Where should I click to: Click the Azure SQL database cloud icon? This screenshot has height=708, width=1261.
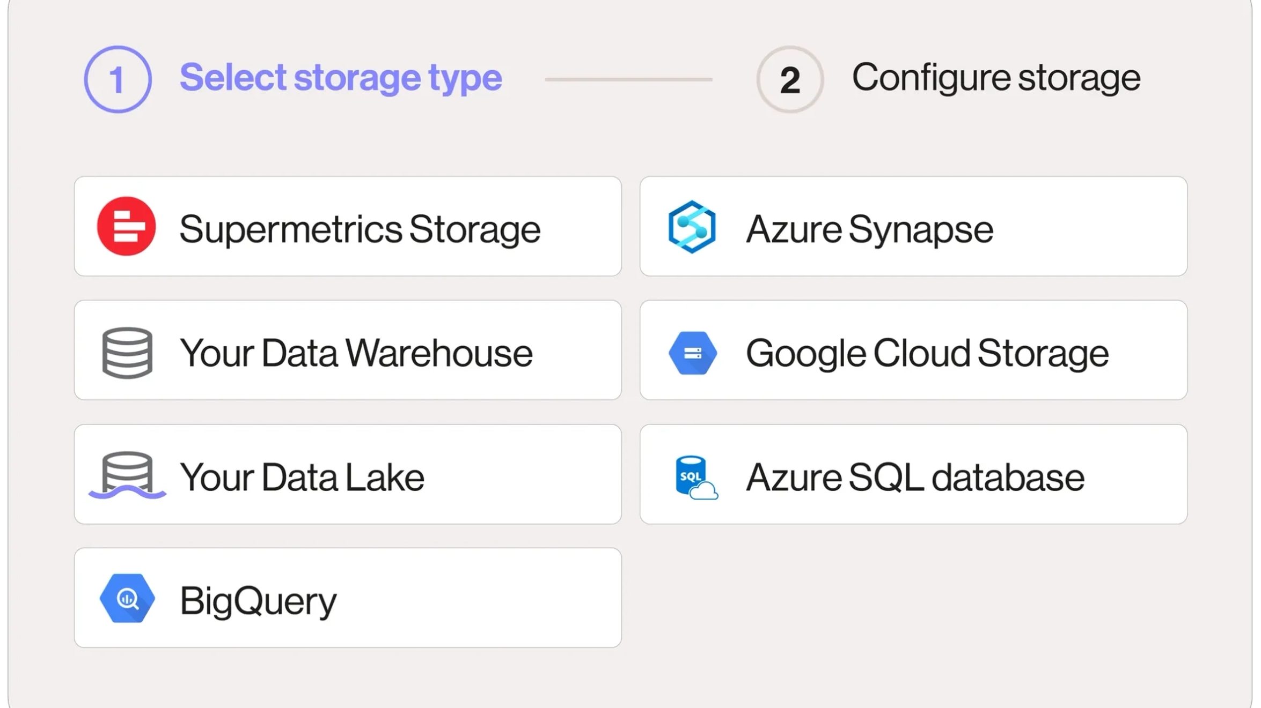695,477
